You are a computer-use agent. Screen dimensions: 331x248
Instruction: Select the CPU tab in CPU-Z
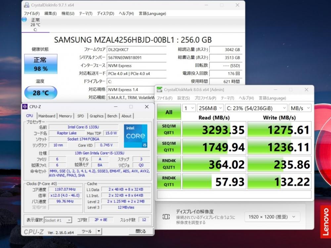coord(29,116)
